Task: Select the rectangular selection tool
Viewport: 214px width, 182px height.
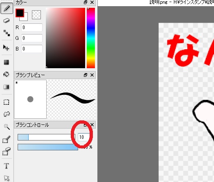Action: tap(7, 102)
